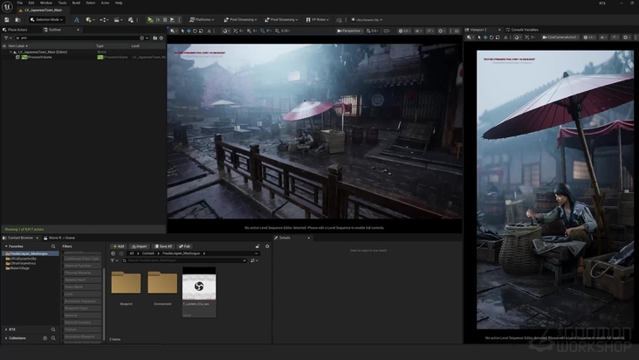Screen dimensions: 639x360
Task: Click the create folder icon in Outliner
Action: (x=155, y=38)
